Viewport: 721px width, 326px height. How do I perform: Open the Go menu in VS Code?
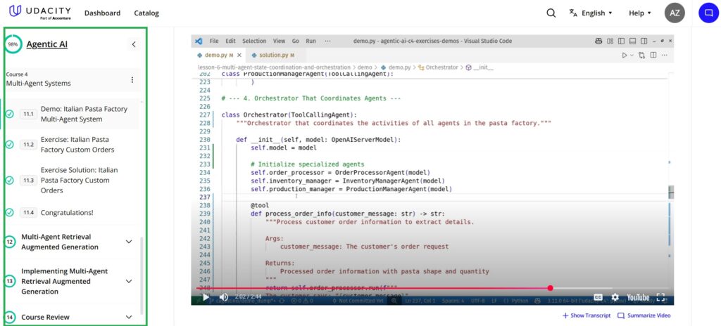(295, 41)
